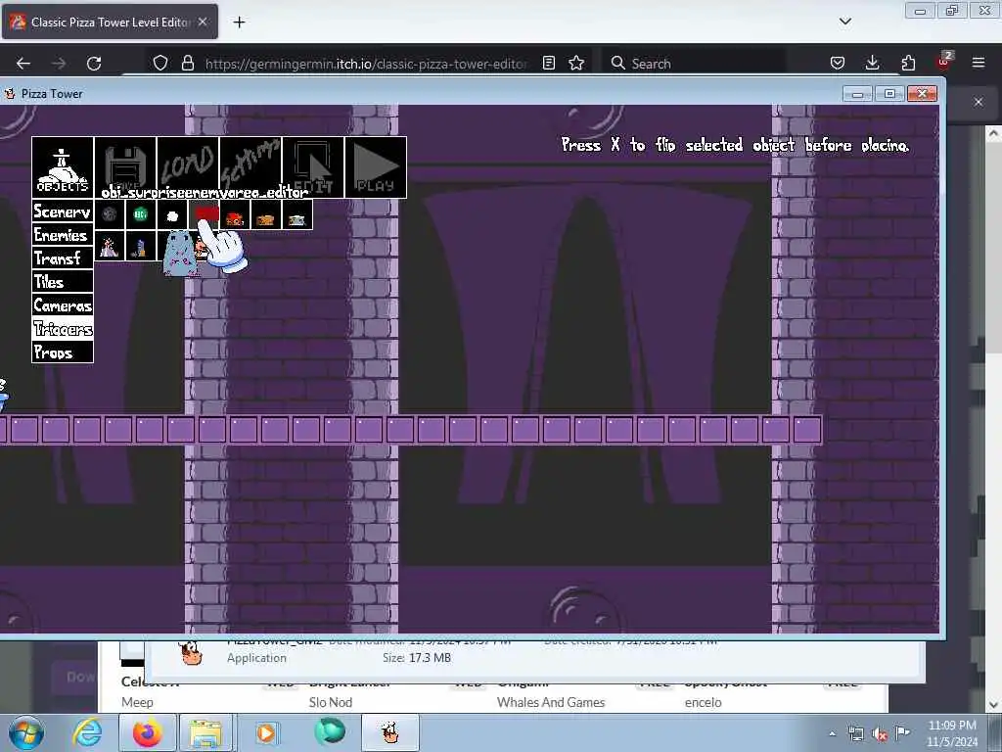This screenshot has height=752, width=1002.
Task: Click the shield tracking protection icon
Action: coord(160,63)
